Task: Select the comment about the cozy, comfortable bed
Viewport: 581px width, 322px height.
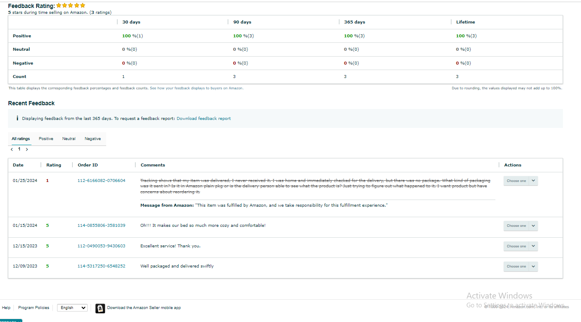Action: [203, 226]
